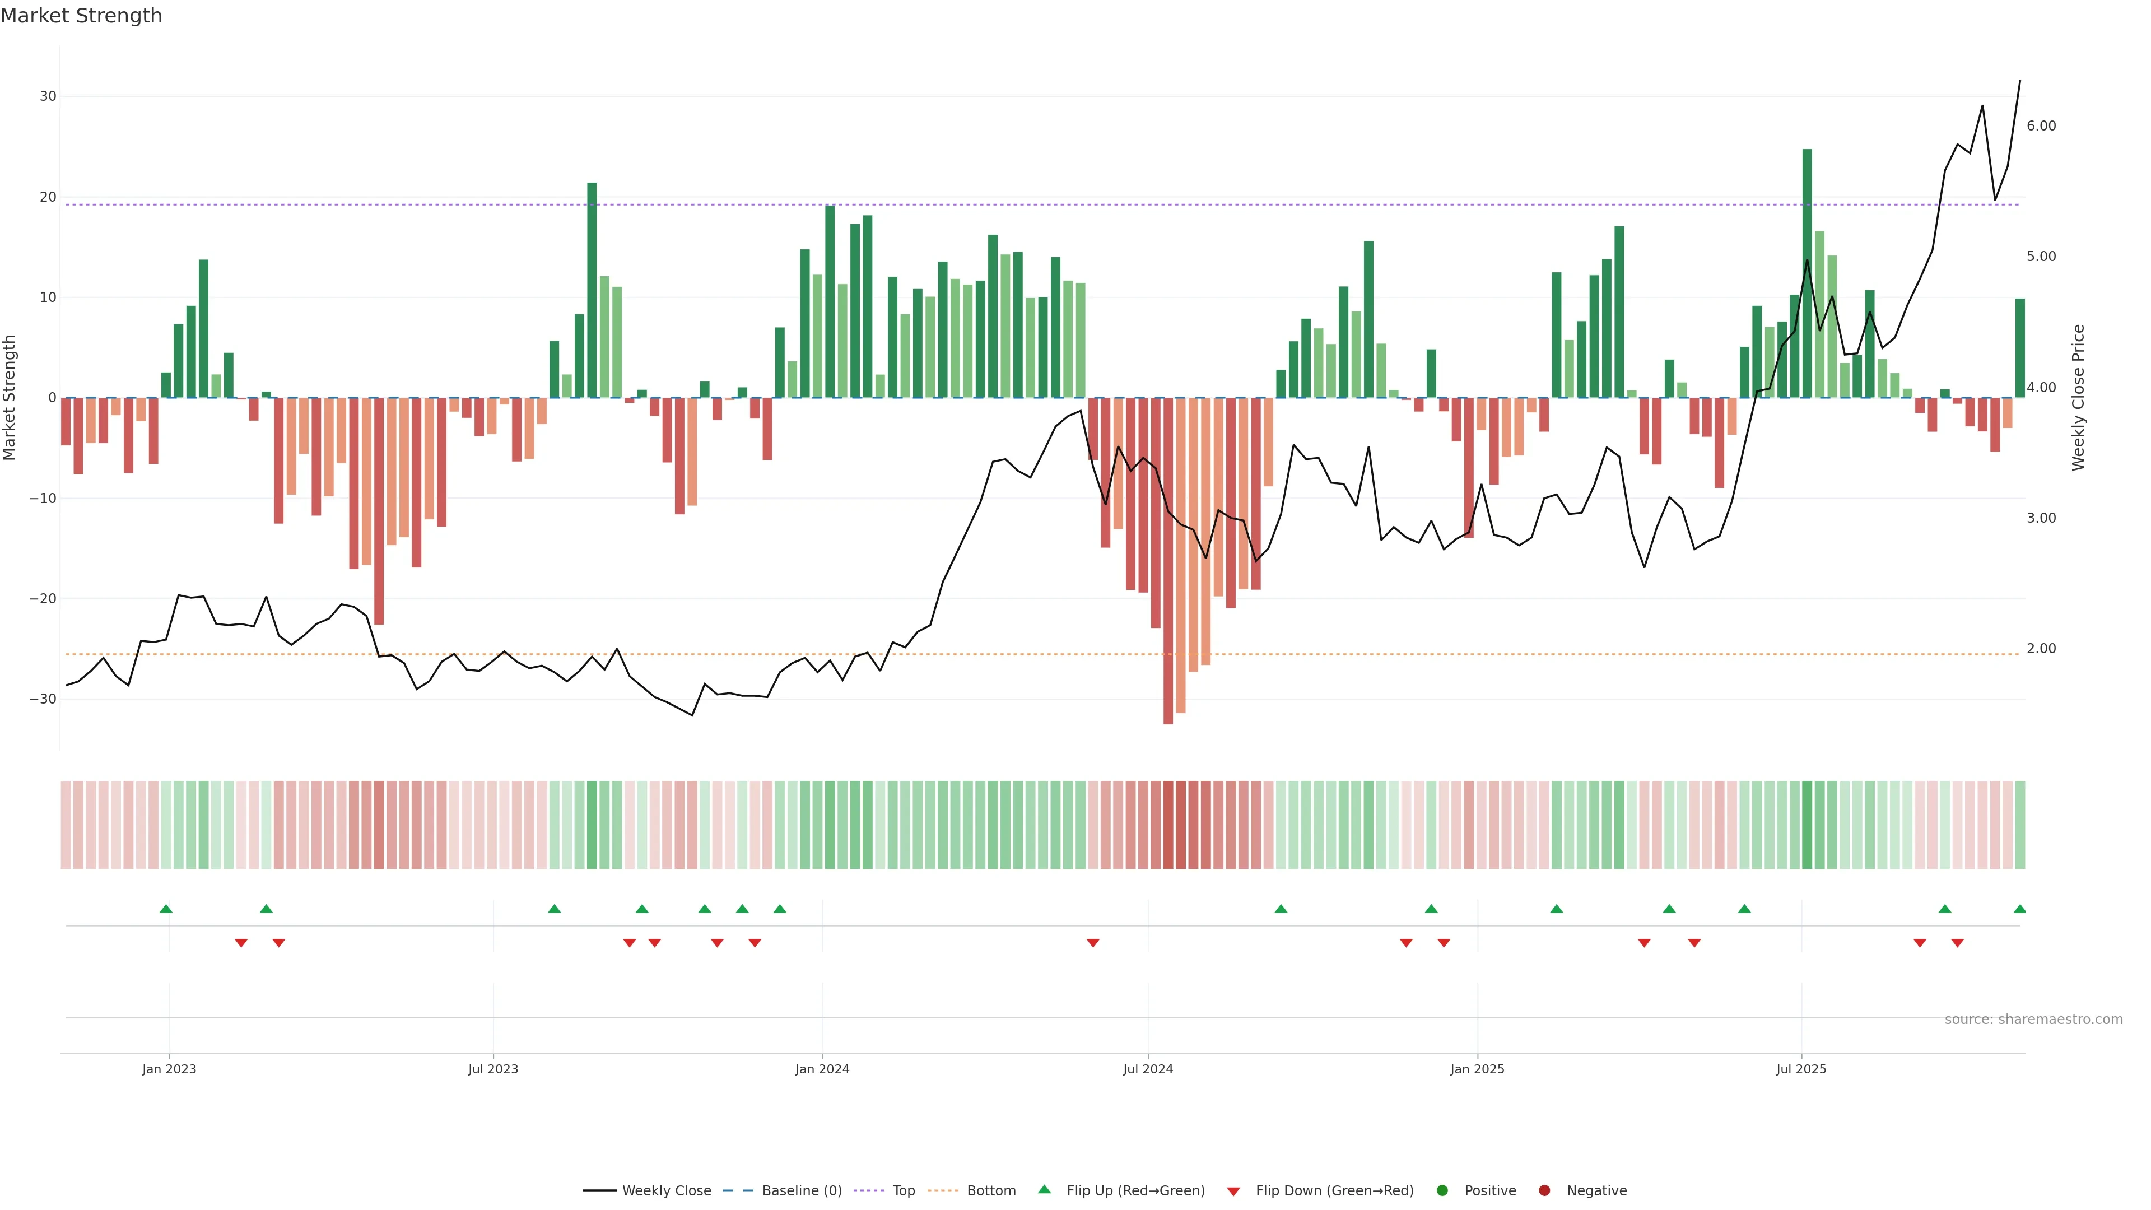Click the Positive green dot legend icon
Screen dimensions: 2151x1210
1442,1191
